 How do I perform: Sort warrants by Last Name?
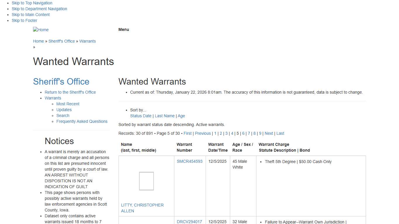pyautogui.click(x=164, y=116)
